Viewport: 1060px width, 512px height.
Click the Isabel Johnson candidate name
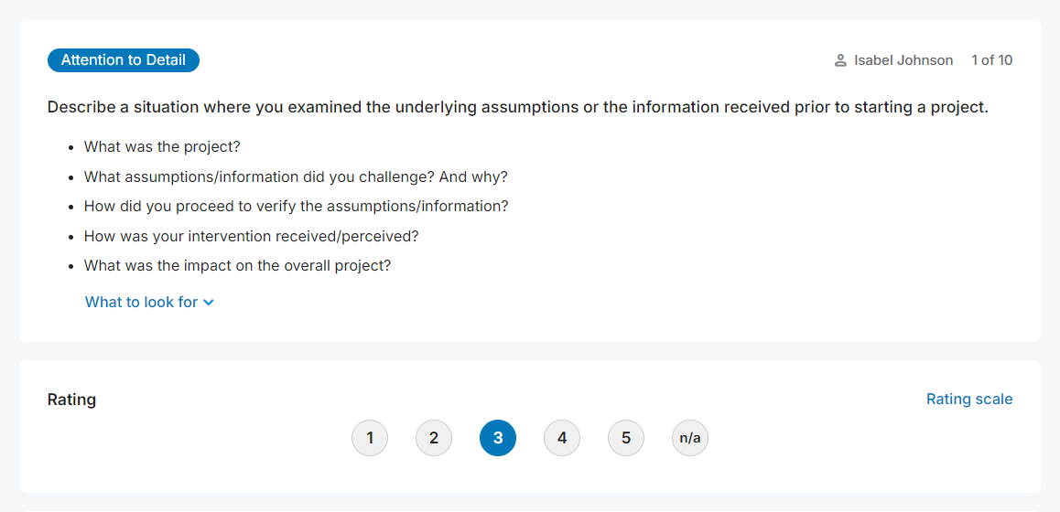coord(903,60)
